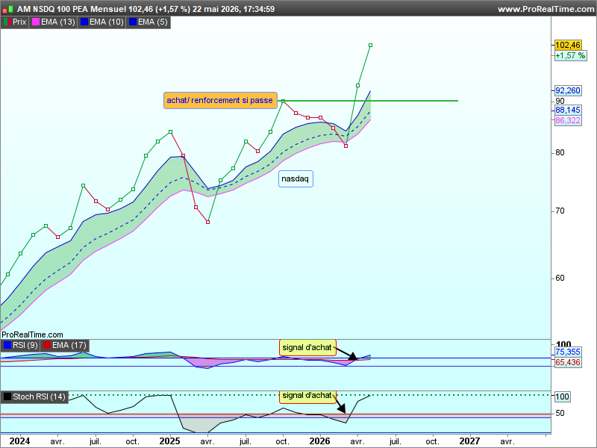Click the yellow 102,46 price label
The image size is (597, 448).
(568, 45)
